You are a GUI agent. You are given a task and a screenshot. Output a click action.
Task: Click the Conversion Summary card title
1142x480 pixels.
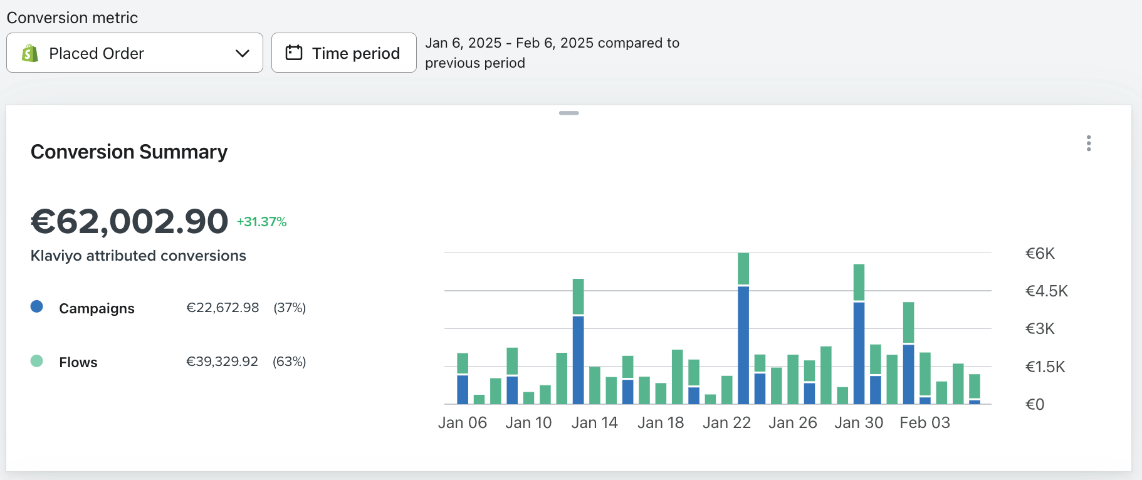coord(129,152)
